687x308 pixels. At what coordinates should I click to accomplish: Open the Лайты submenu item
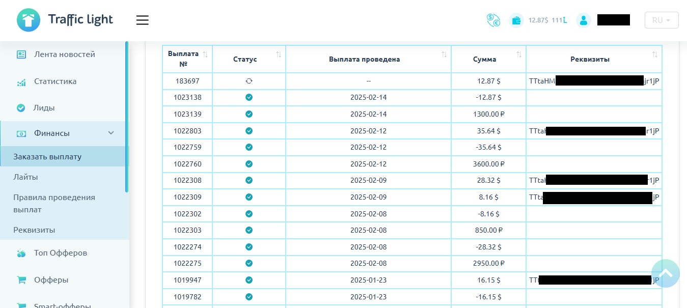(x=25, y=177)
